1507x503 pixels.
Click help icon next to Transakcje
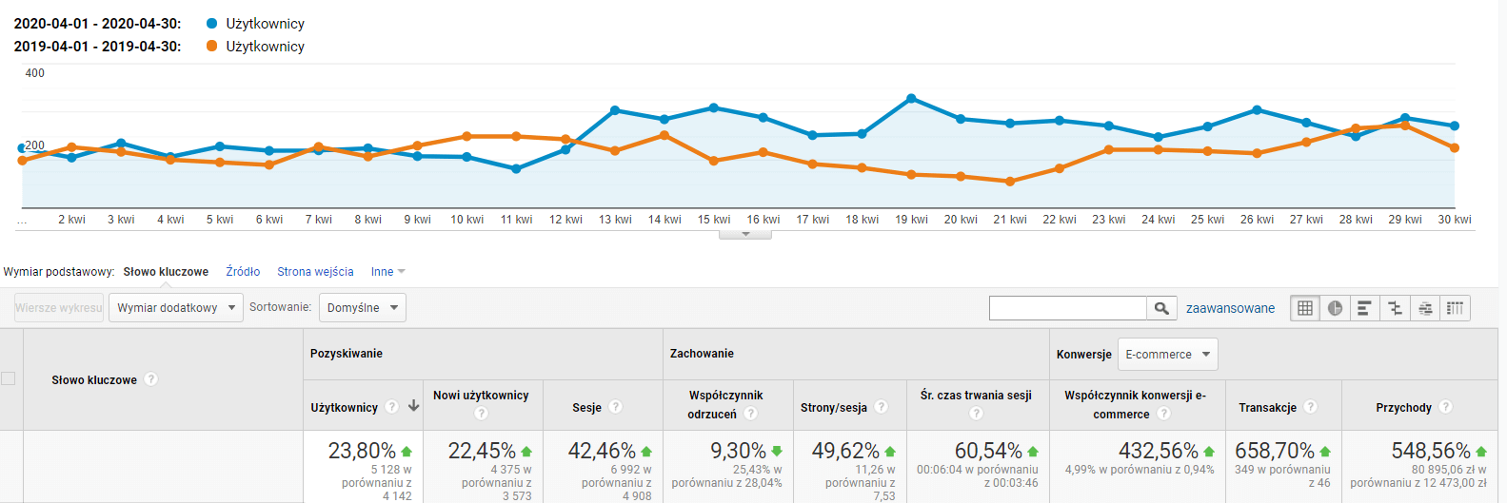[1311, 407]
